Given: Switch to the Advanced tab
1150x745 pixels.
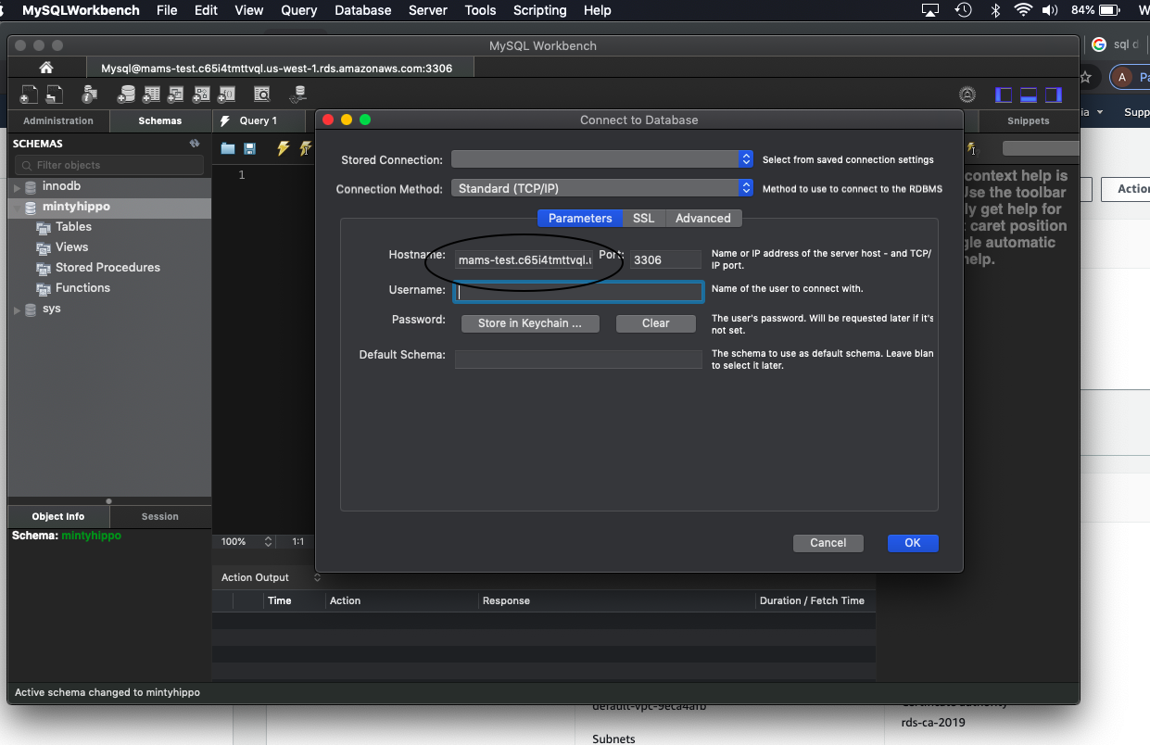Looking at the screenshot, I should click(702, 218).
